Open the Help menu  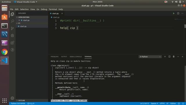click(61, 9)
